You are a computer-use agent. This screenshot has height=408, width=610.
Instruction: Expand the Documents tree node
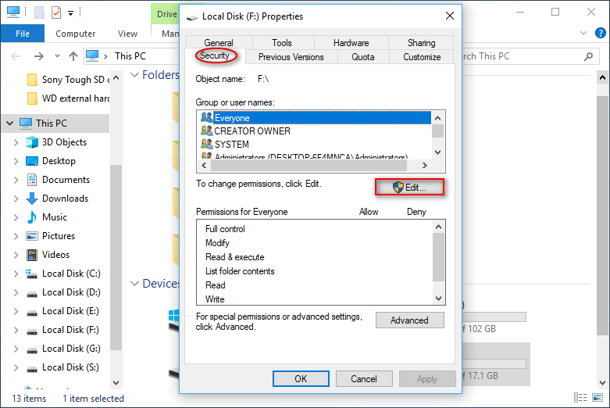pyautogui.click(x=16, y=180)
